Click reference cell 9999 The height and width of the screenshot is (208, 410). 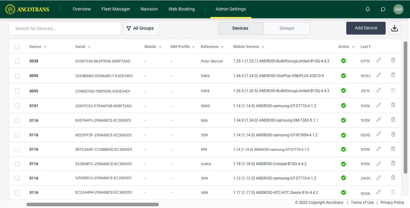(205, 106)
